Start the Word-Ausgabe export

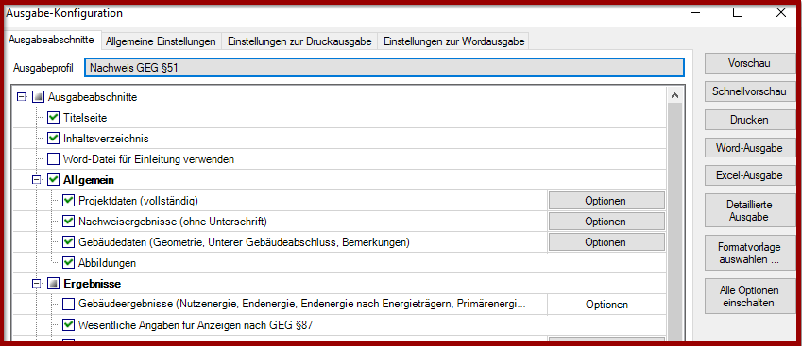750,148
